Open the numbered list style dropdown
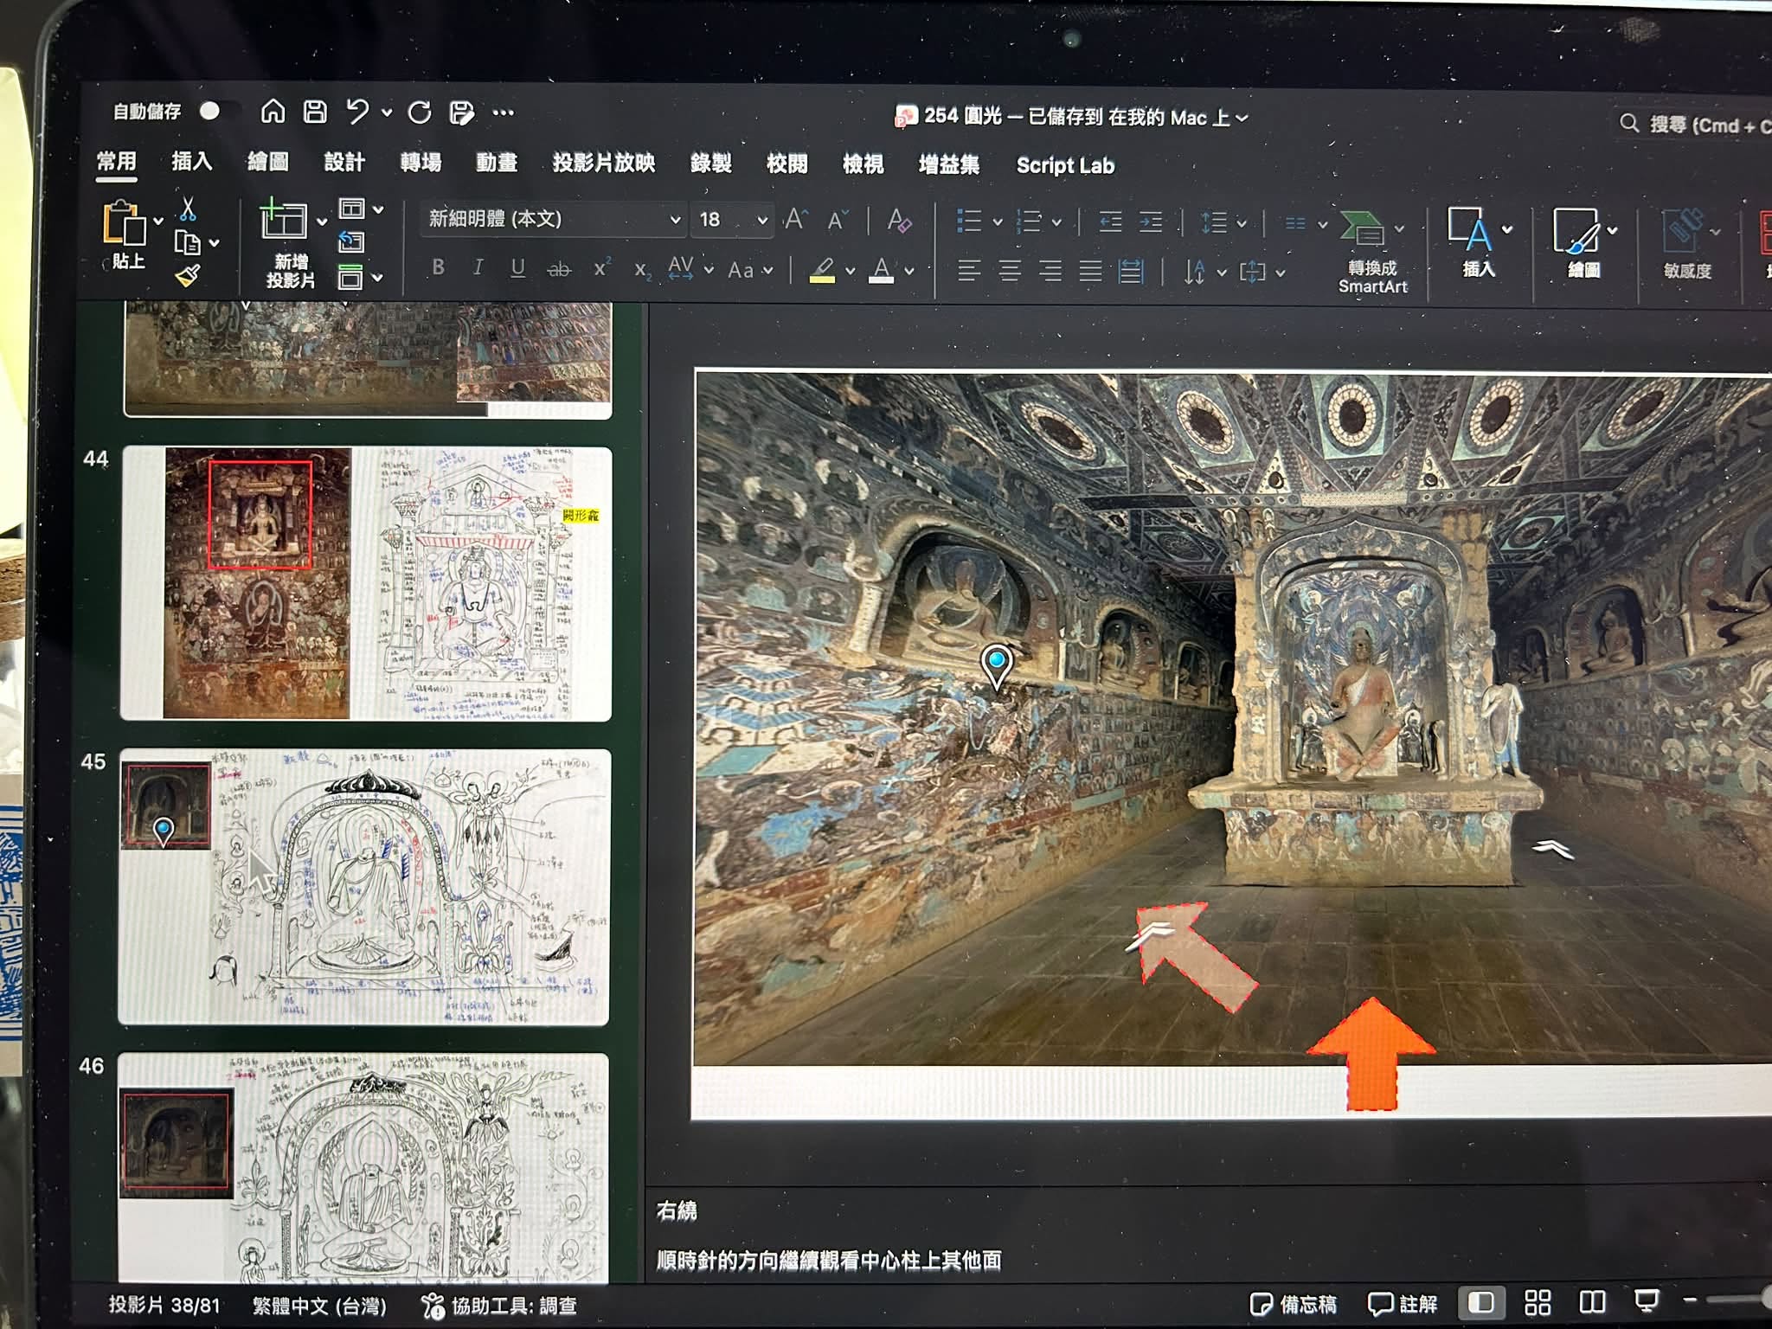The width and height of the screenshot is (1772, 1329). coord(1056,223)
